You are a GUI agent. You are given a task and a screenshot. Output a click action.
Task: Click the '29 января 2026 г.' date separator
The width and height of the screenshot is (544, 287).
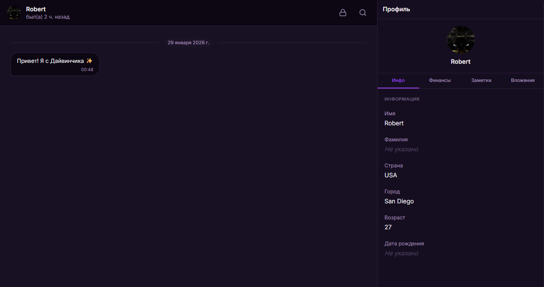point(188,42)
